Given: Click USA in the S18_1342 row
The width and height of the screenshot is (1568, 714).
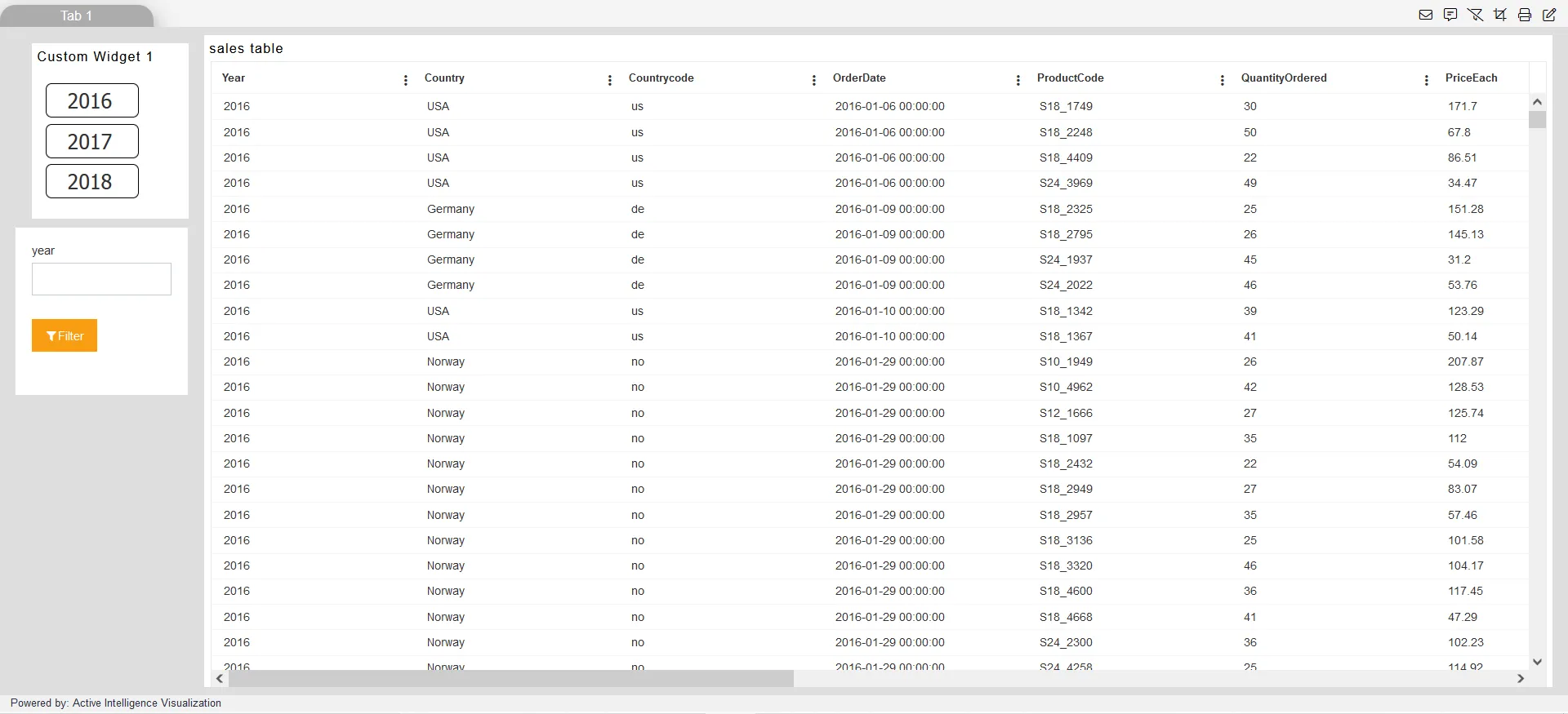Looking at the screenshot, I should pyautogui.click(x=438, y=311).
